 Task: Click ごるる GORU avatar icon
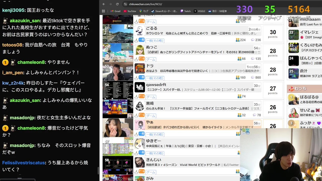(140, 31)
